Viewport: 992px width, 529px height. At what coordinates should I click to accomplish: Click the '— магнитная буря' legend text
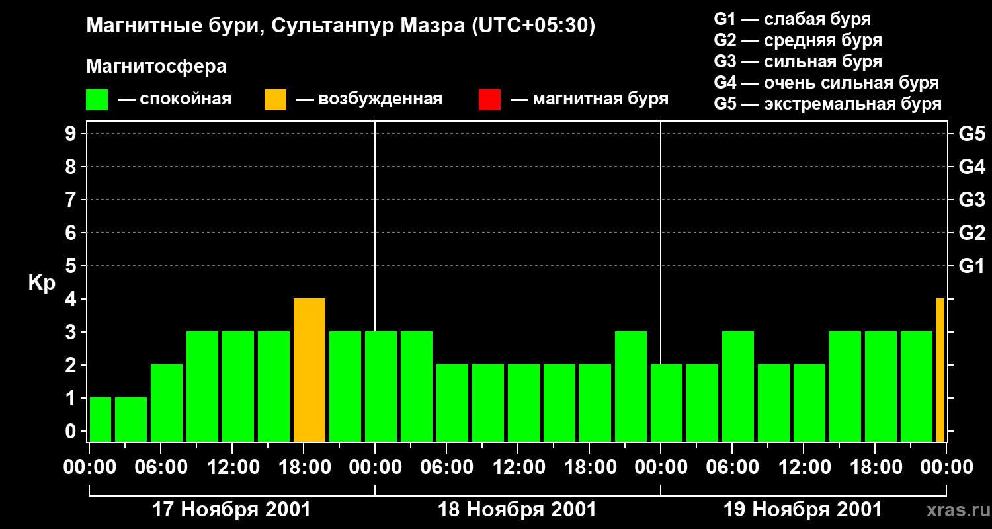click(590, 100)
